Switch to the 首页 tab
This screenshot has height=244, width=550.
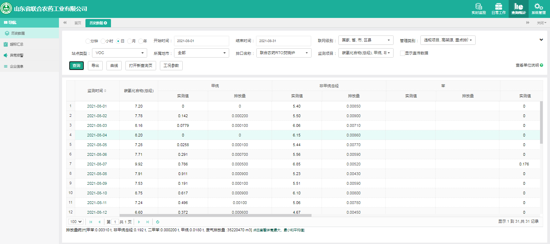[78, 23]
